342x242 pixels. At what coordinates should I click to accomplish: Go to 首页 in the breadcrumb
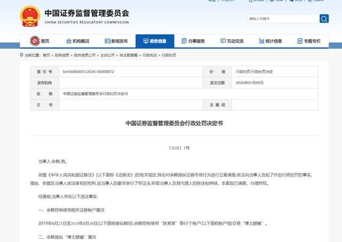click(46, 55)
